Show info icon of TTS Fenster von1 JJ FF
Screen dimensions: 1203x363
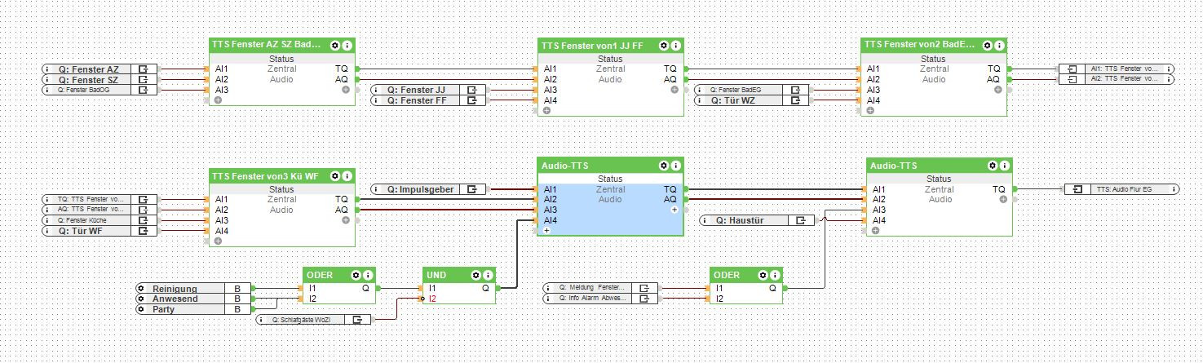pyautogui.click(x=675, y=46)
